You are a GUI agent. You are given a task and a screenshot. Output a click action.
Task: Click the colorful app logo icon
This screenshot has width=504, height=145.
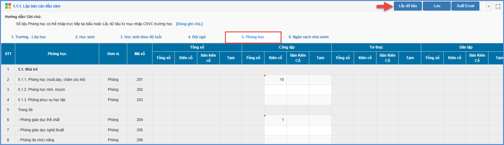(8, 6)
